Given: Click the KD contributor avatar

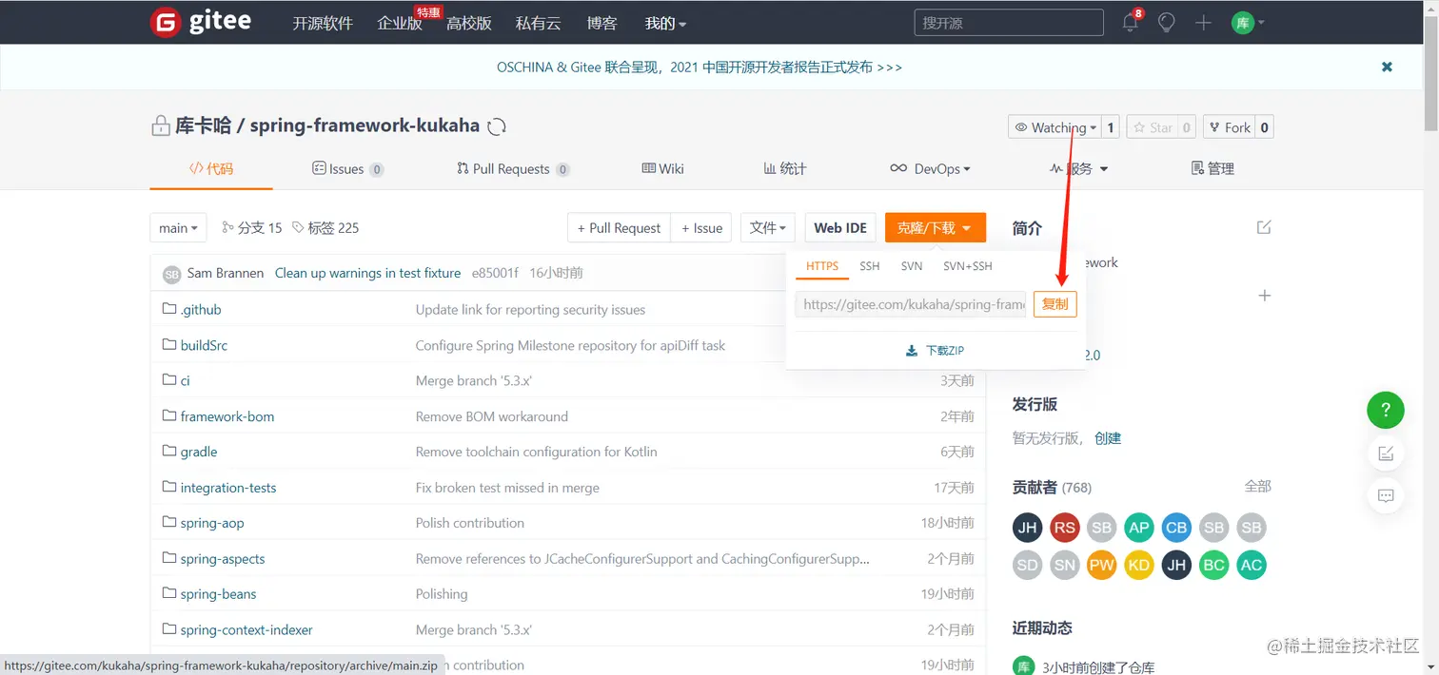Looking at the screenshot, I should (x=1139, y=565).
